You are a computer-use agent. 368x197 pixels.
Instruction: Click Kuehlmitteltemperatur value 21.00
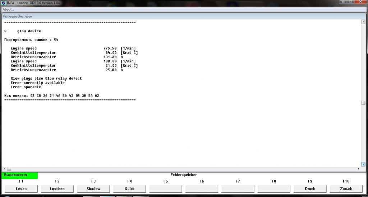coord(111,66)
